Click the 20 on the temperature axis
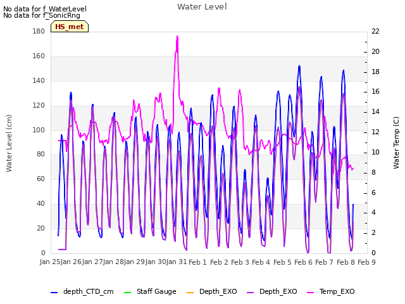 tap(375, 51)
